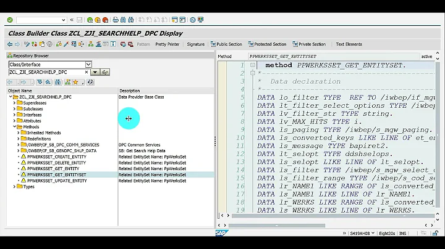Select PPWERKSSET_GET_ENTITY method in tree

(53, 169)
